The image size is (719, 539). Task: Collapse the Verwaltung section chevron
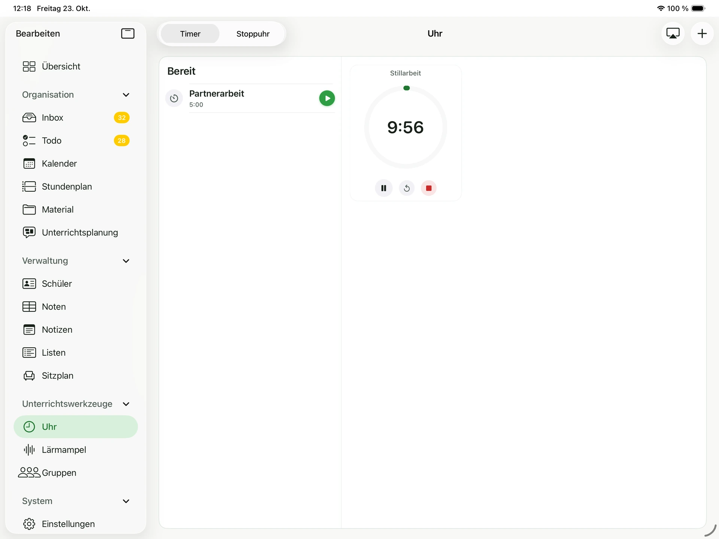pos(126,261)
